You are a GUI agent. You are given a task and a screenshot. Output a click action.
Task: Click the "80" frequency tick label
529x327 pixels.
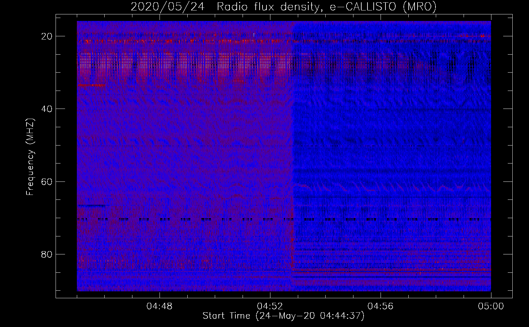(x=47, y=254)
